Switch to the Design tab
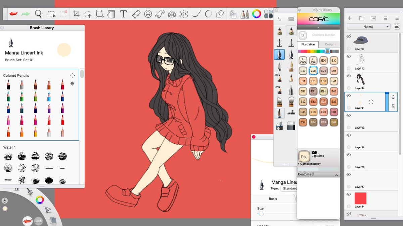403x226 pixels. point(329,44)
